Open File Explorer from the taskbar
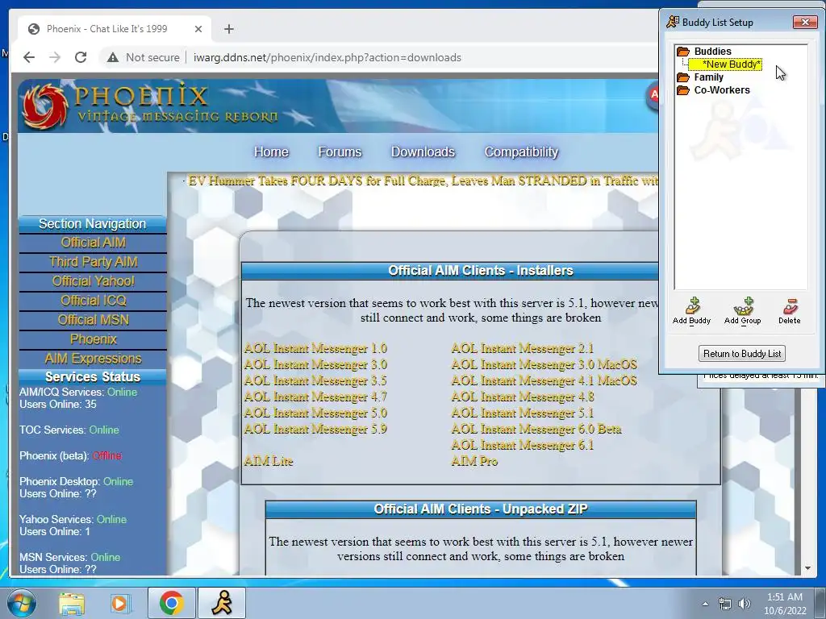 coord(72,603)
